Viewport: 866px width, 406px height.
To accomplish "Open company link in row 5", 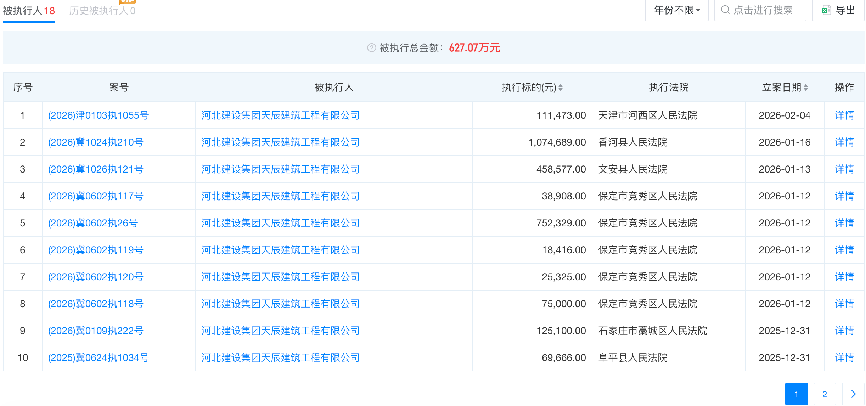I will (x=280, y=223).
